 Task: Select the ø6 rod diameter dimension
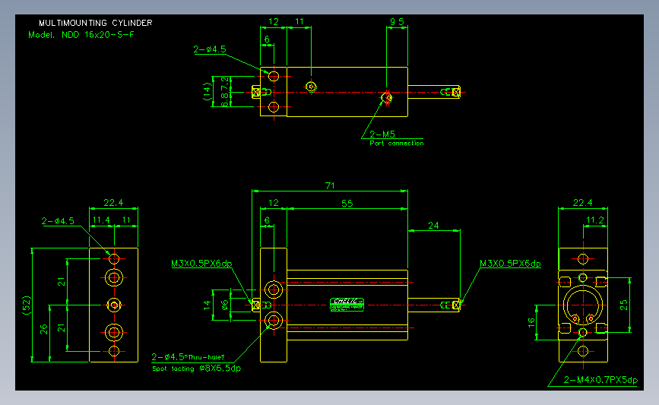(225, 305)
